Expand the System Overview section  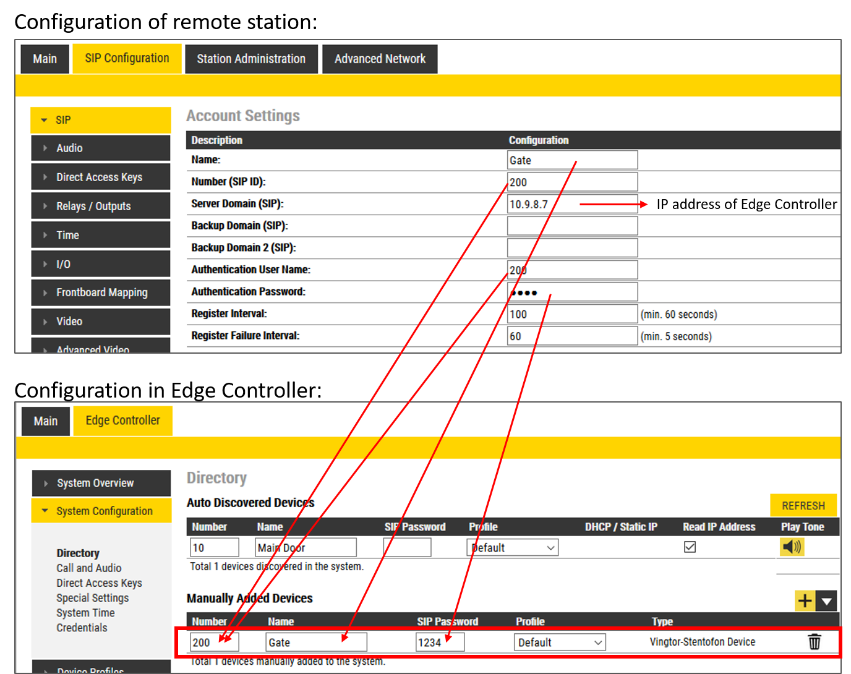coord(101,484)
